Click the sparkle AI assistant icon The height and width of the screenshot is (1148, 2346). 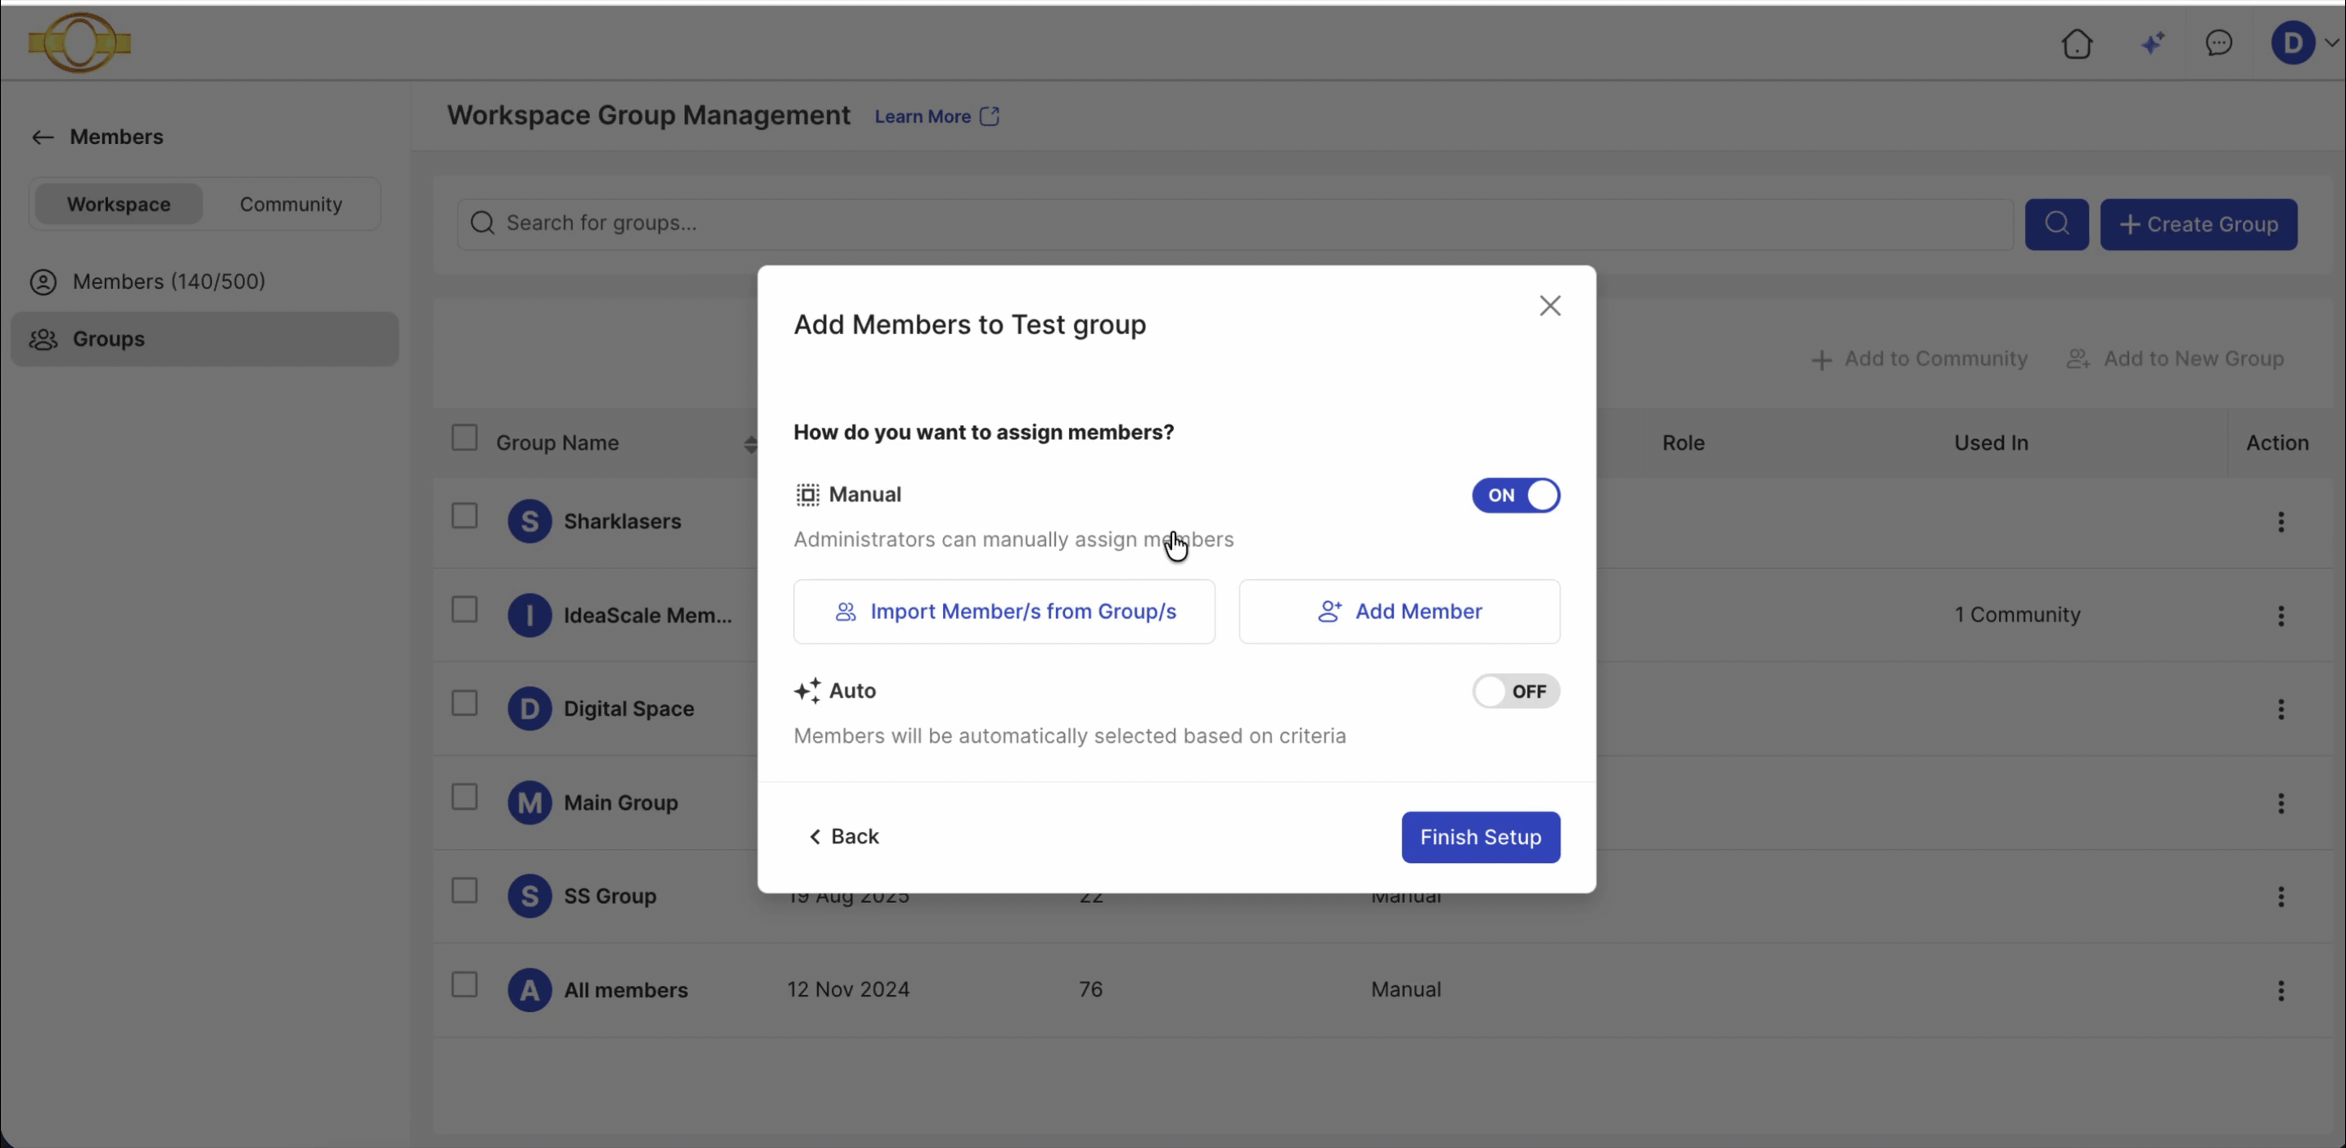pyautogui.click(x=2153, y=43)
